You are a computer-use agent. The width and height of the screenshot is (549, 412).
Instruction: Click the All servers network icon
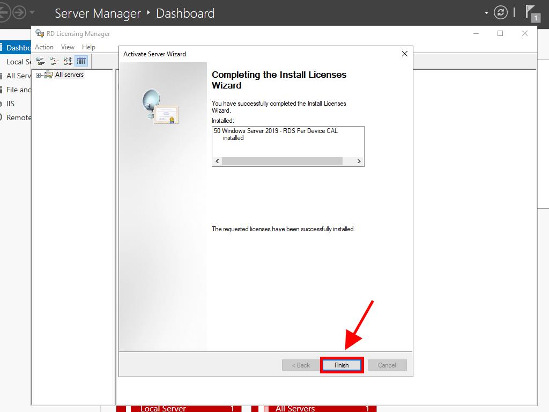(x=48, y=75)
